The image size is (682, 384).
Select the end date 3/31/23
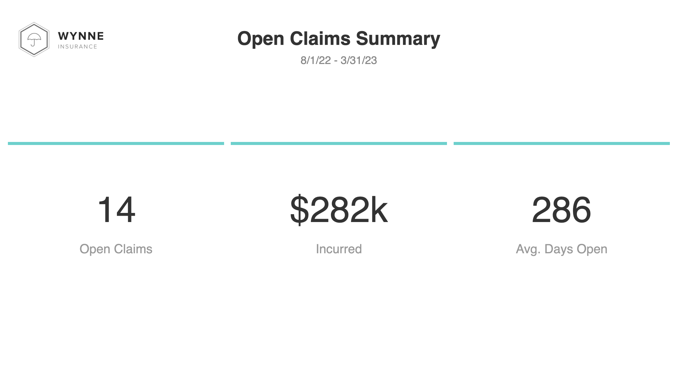pyautogui.click(x=359, y=60)
